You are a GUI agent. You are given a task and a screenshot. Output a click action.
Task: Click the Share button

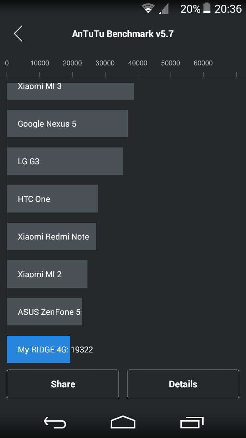click(x=63, y=384)
